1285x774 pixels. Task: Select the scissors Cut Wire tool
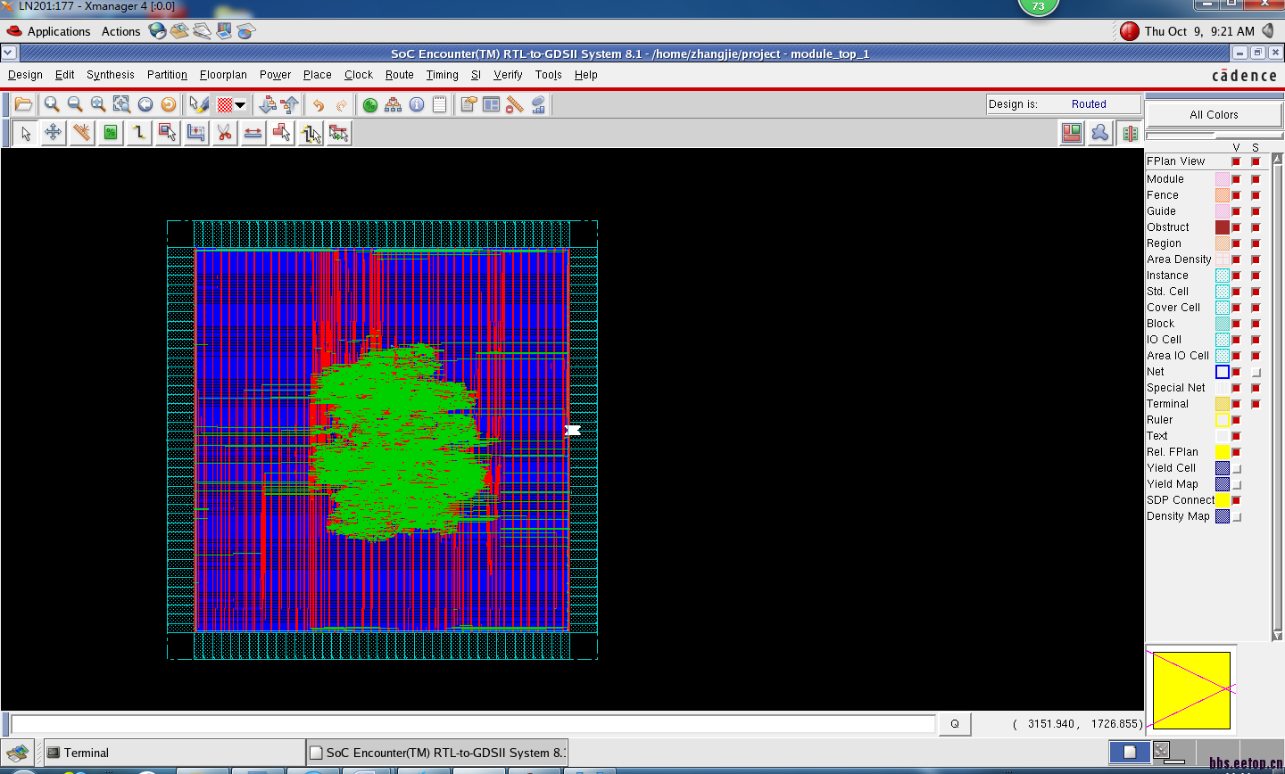[x=225, y=133]
